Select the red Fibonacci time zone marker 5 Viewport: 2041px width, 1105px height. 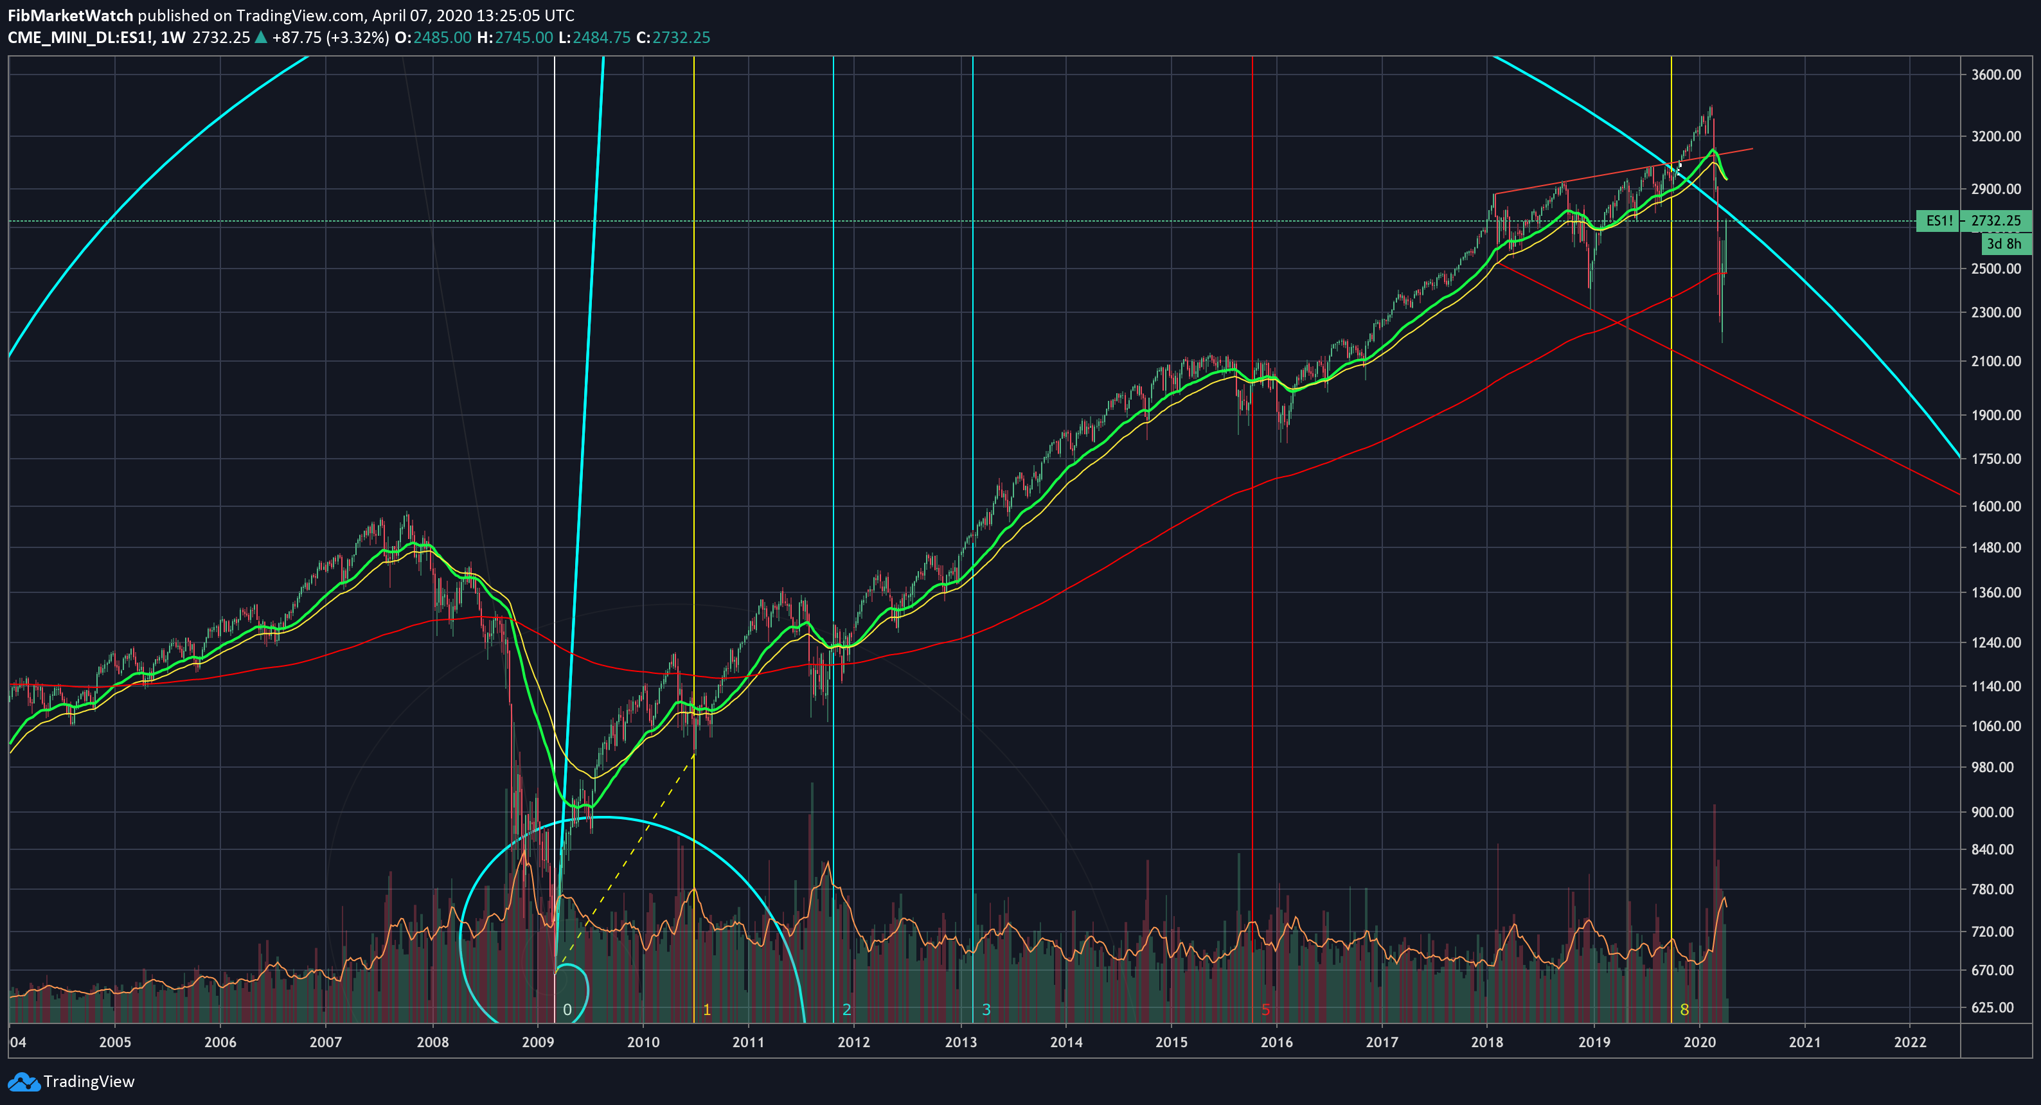tap(1265, 1010)
